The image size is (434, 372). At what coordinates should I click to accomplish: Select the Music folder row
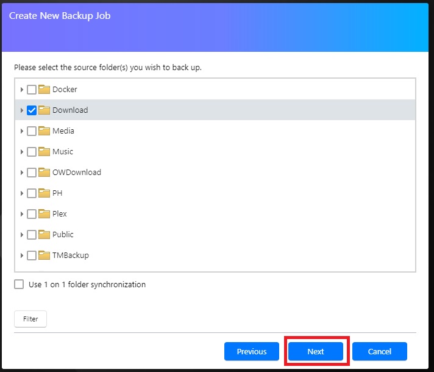point(215,151)
